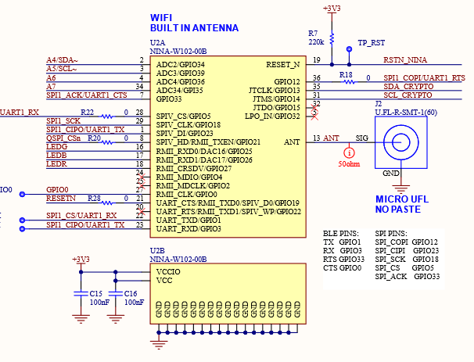
Task: Select the SPI1_COPI/UART1_RTS net label
Action: [425, 77]
